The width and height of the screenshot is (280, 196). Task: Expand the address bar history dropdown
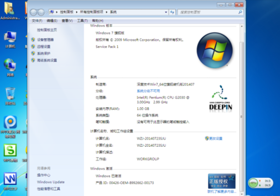(166, 12)
